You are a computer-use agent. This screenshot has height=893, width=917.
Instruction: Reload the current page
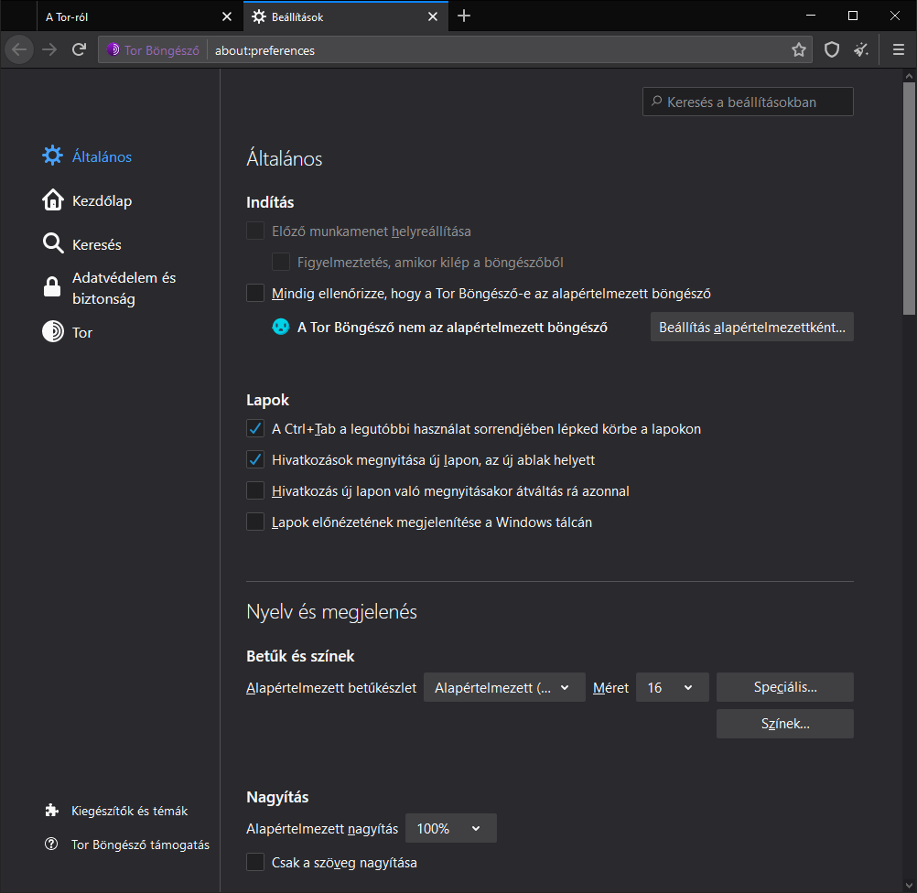pos(80,49)
